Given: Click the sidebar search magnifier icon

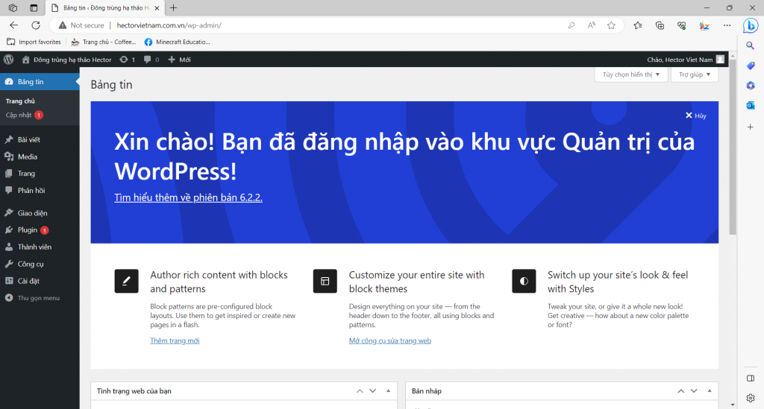Looking at the screenshot, I should click(x=751, y=45).
